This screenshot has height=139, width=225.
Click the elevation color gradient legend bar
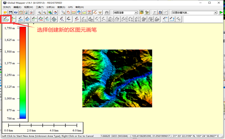[23, 73]
